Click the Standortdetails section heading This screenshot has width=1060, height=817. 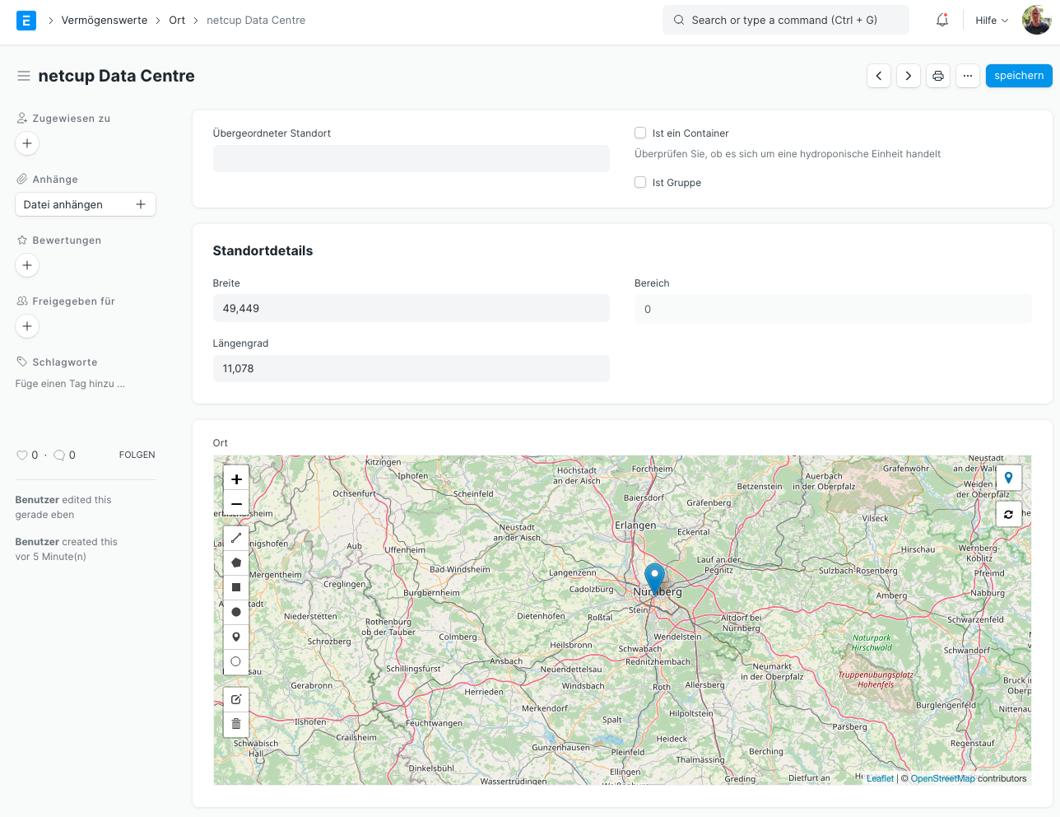[x=263, y=251]
